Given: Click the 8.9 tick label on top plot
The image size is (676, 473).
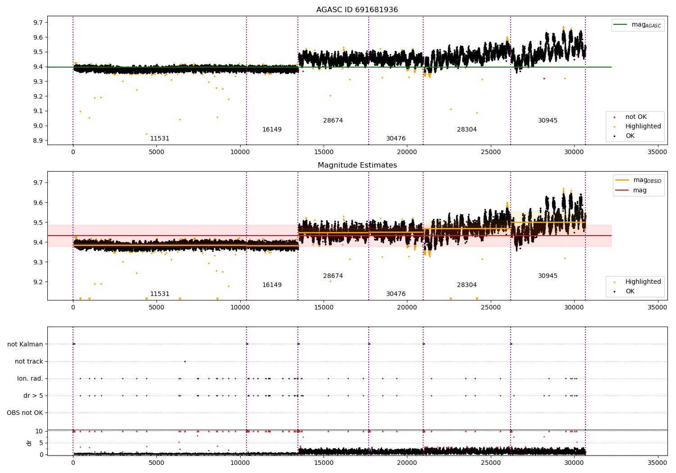Looking at the screenshot, I should [x=37, y=141].
